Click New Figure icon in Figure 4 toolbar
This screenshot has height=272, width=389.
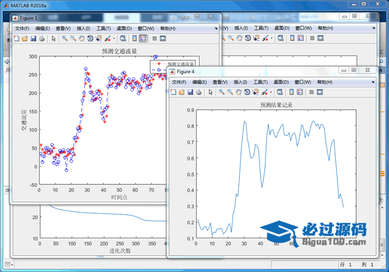173,92
